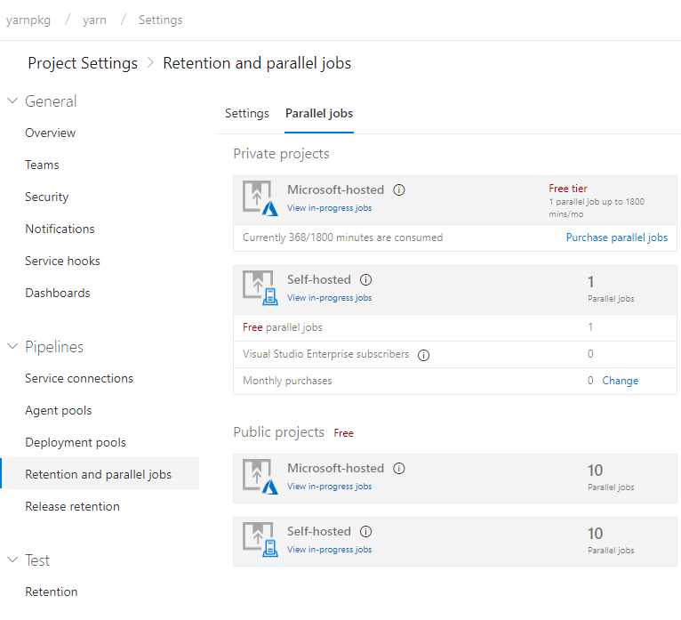The height and width of the screenshot is (620, 681).
Task: Click 'Currently 368/1800 minutes are consumed' text
Action: coord(342,238)
